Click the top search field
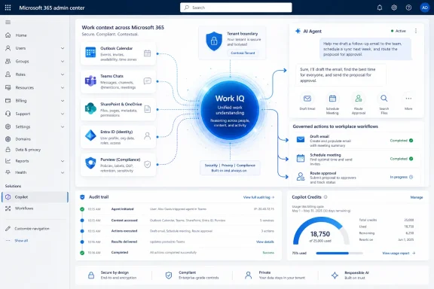The image size is (434, 289). click(236, 8)
